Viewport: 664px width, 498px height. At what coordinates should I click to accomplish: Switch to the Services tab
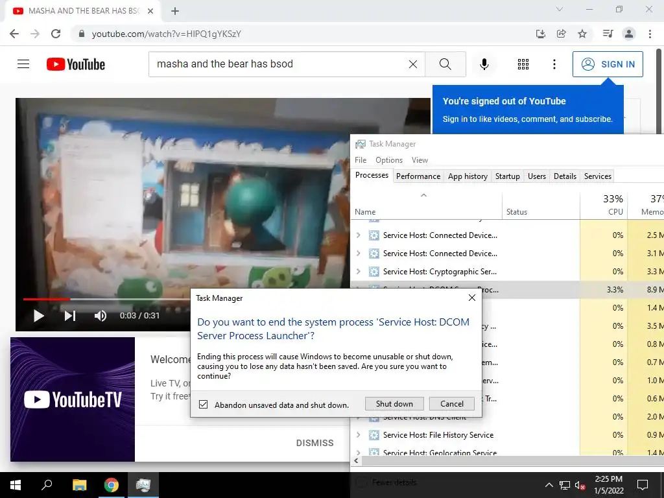coord(597,176)
